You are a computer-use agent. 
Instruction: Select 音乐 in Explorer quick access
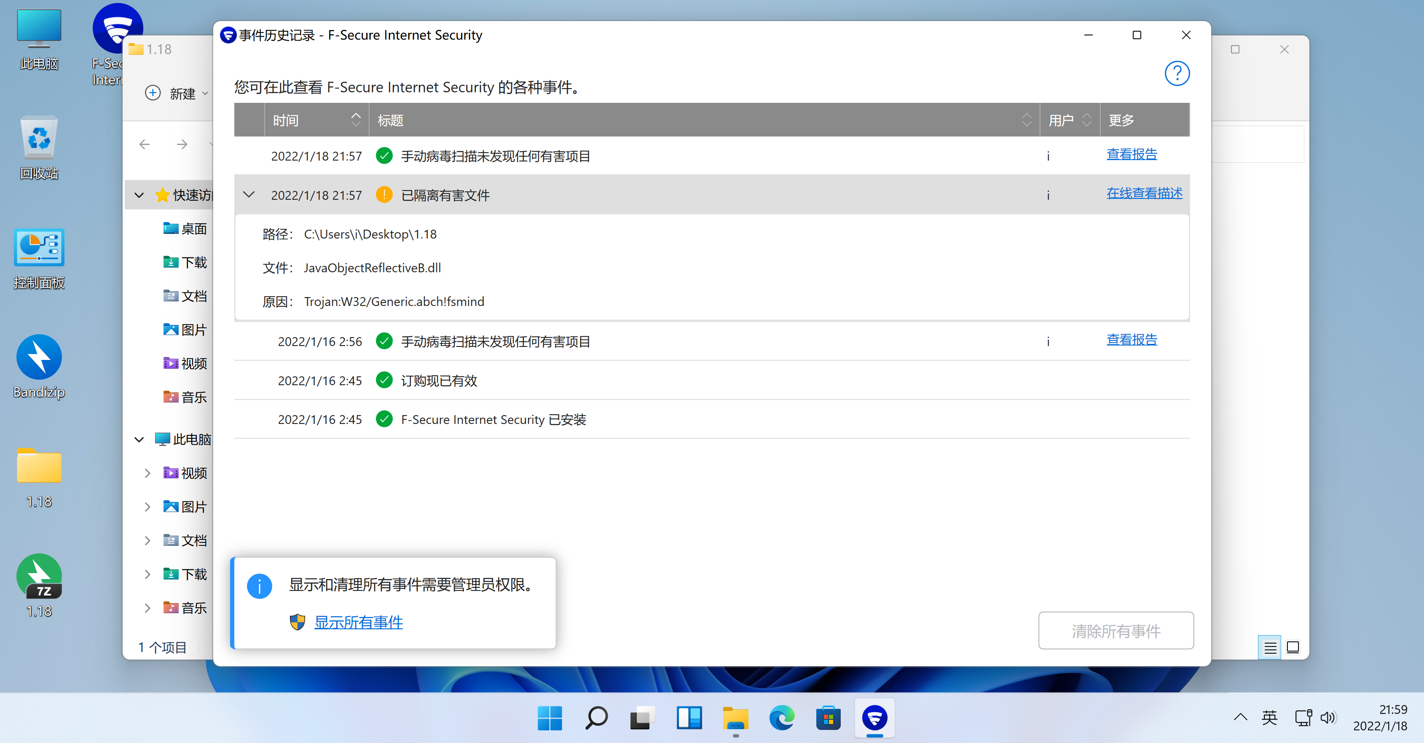click(x=185, y=397)
